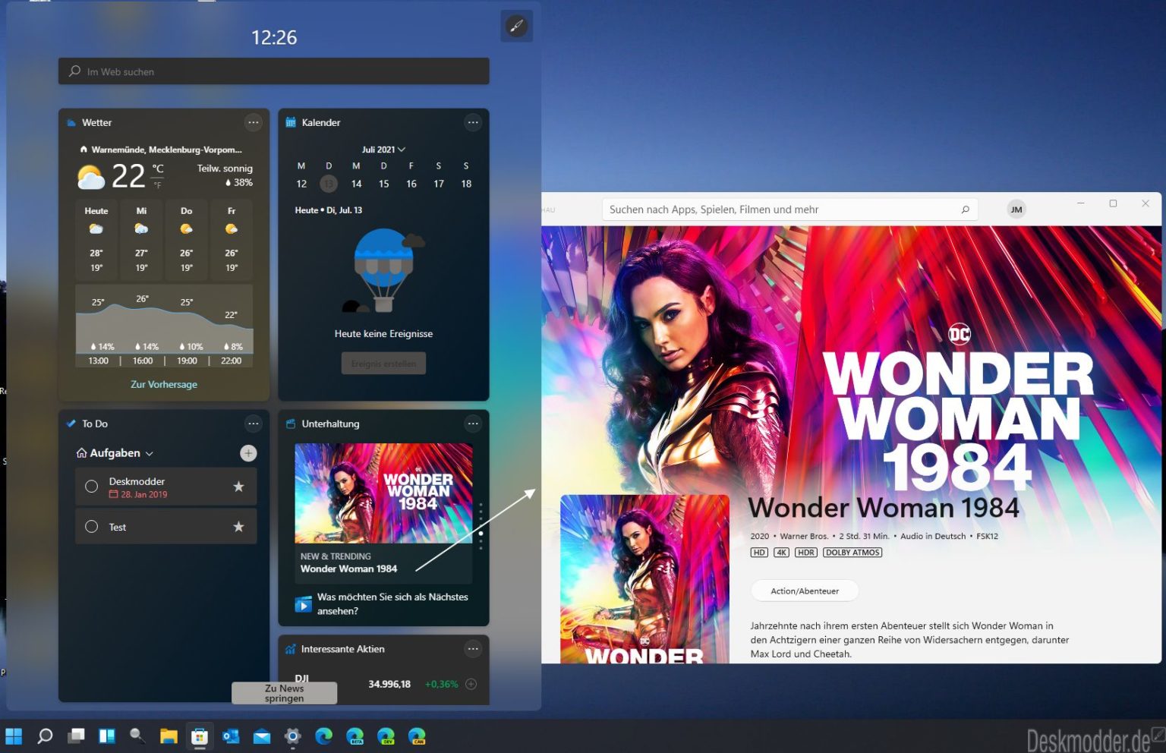Collapse the Aufgaben list chevron

click(150, 452)
